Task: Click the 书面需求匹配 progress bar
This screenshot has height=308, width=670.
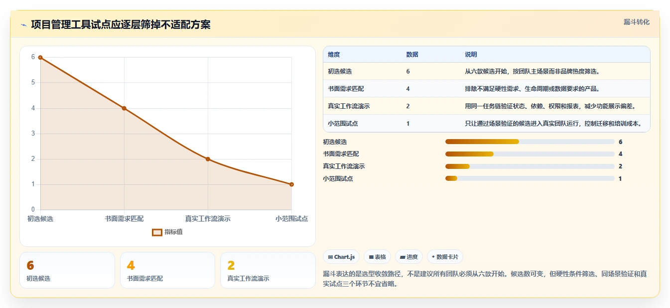Action: tap(530, 154)
